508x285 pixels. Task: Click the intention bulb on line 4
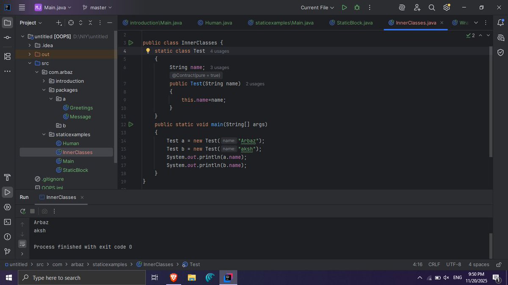tap(148, 51)
